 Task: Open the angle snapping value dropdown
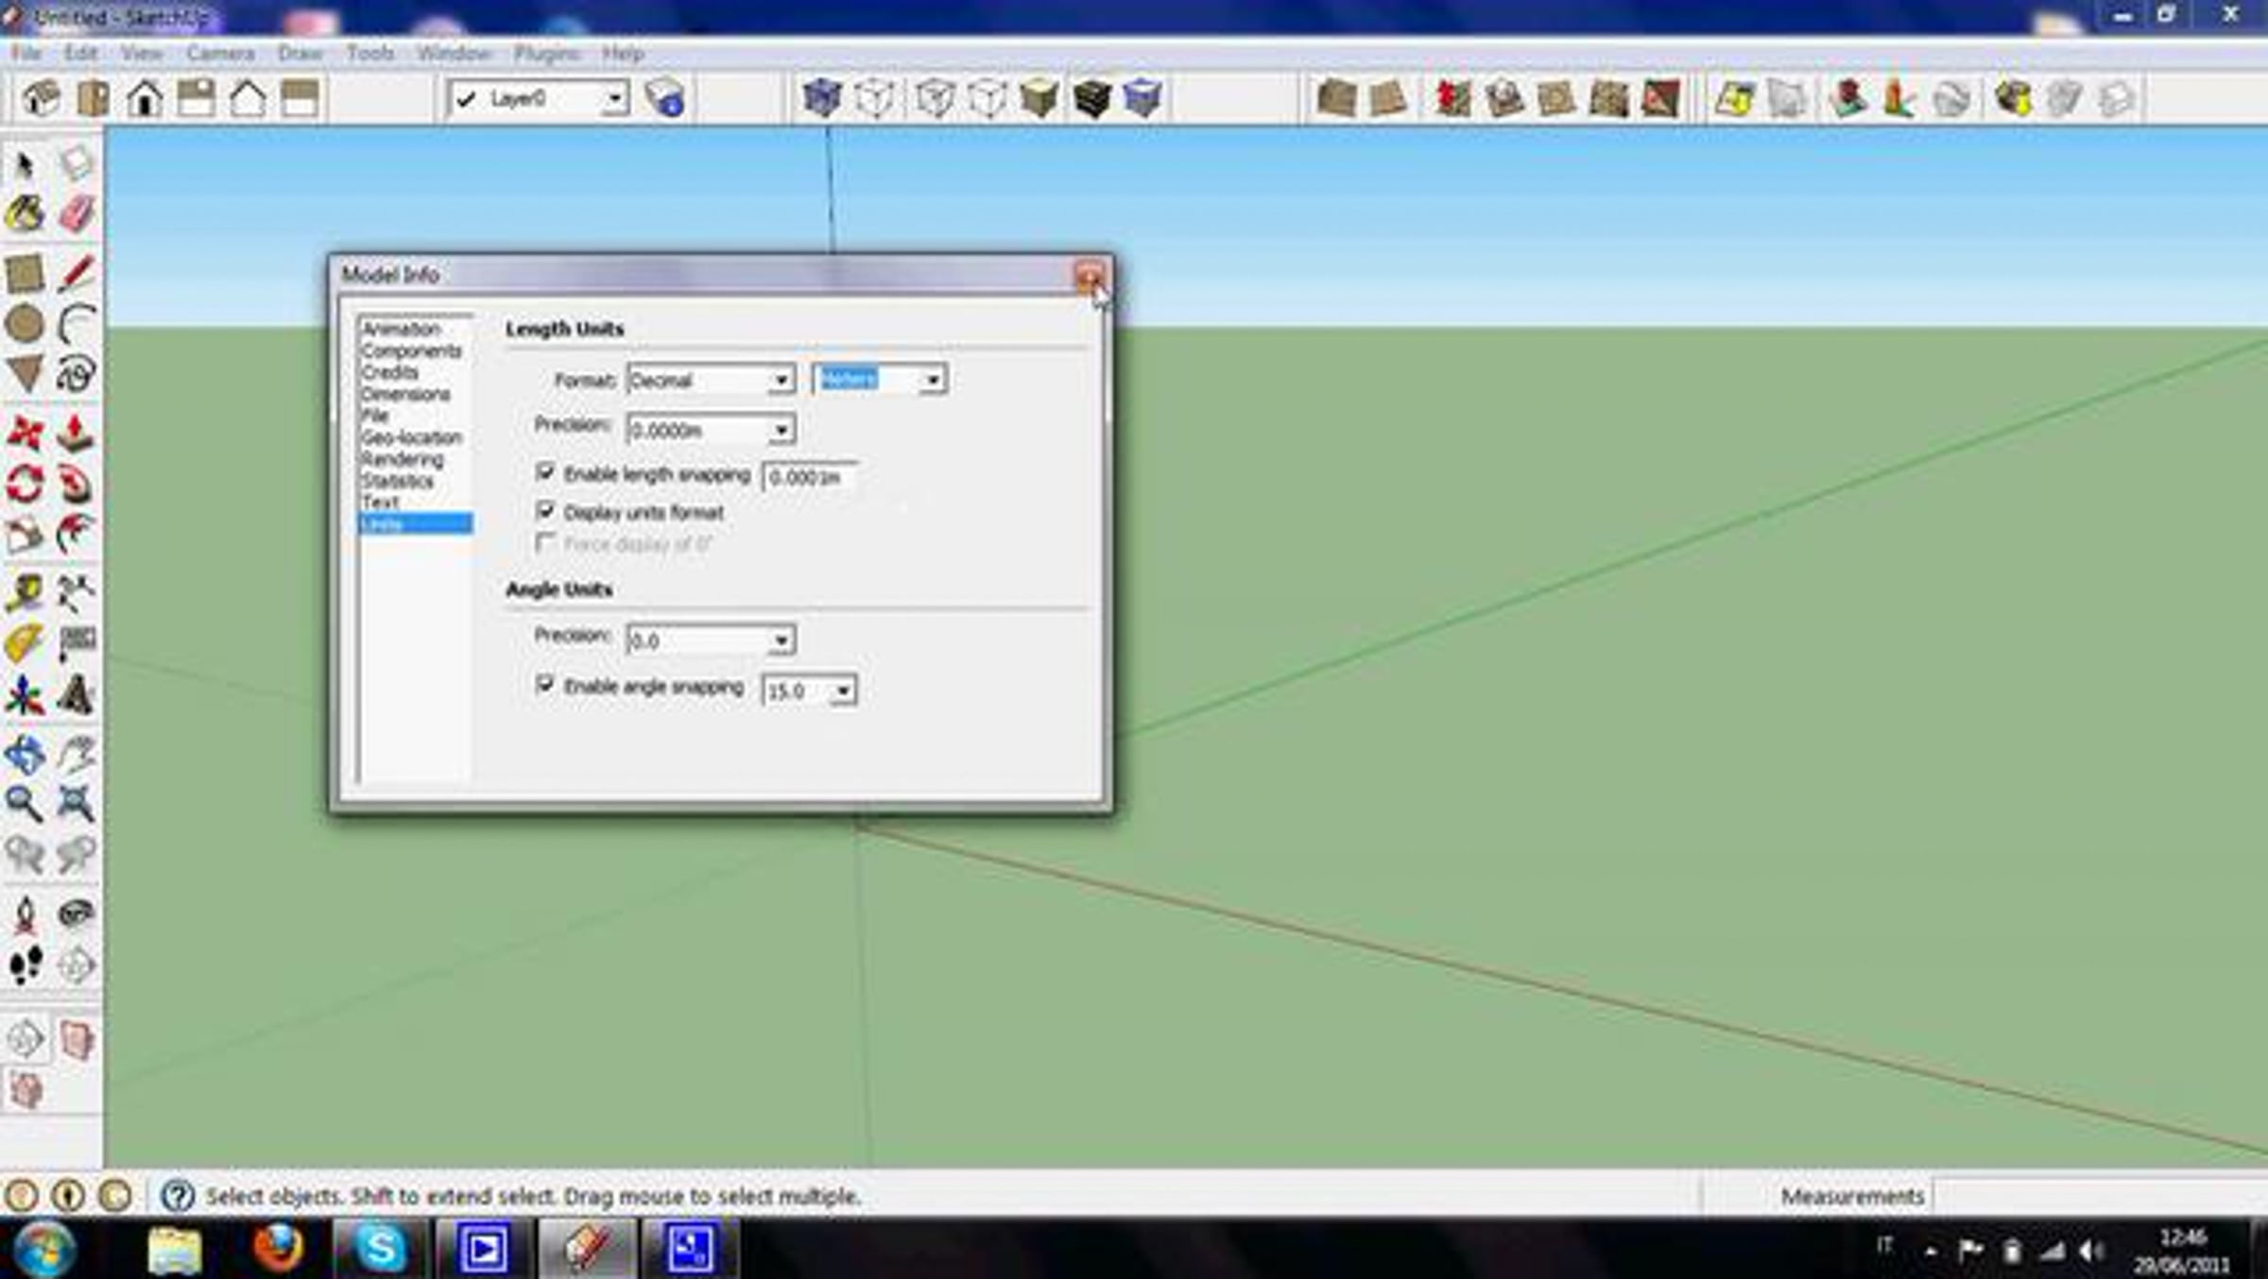842,691
